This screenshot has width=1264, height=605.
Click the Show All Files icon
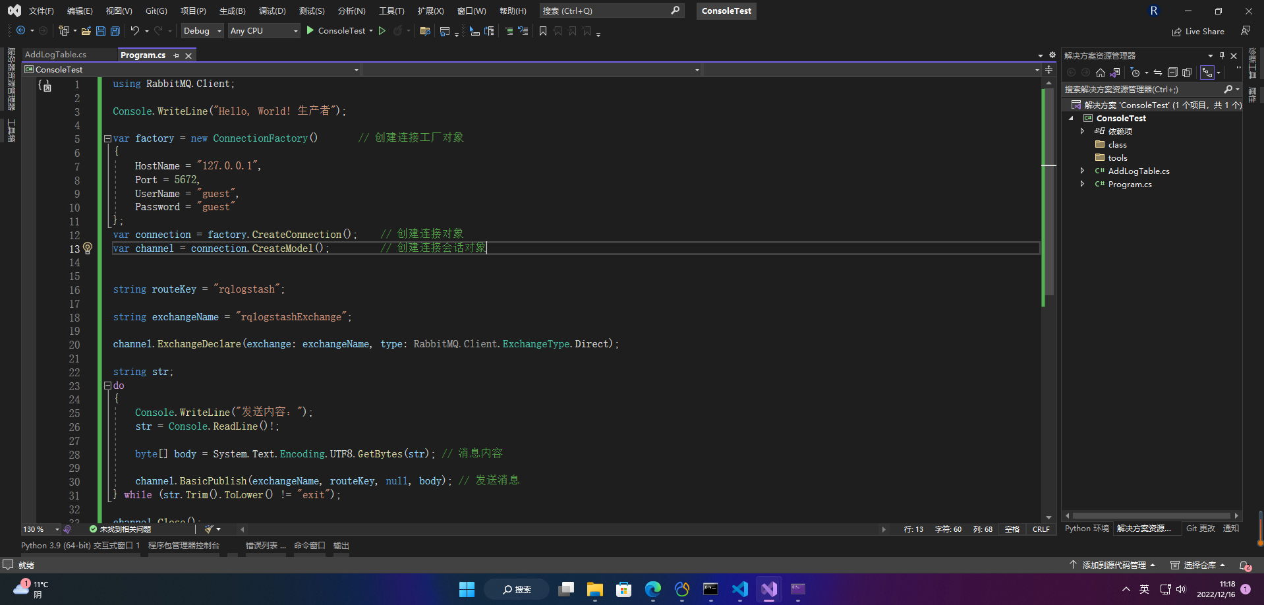(1187, 72)
